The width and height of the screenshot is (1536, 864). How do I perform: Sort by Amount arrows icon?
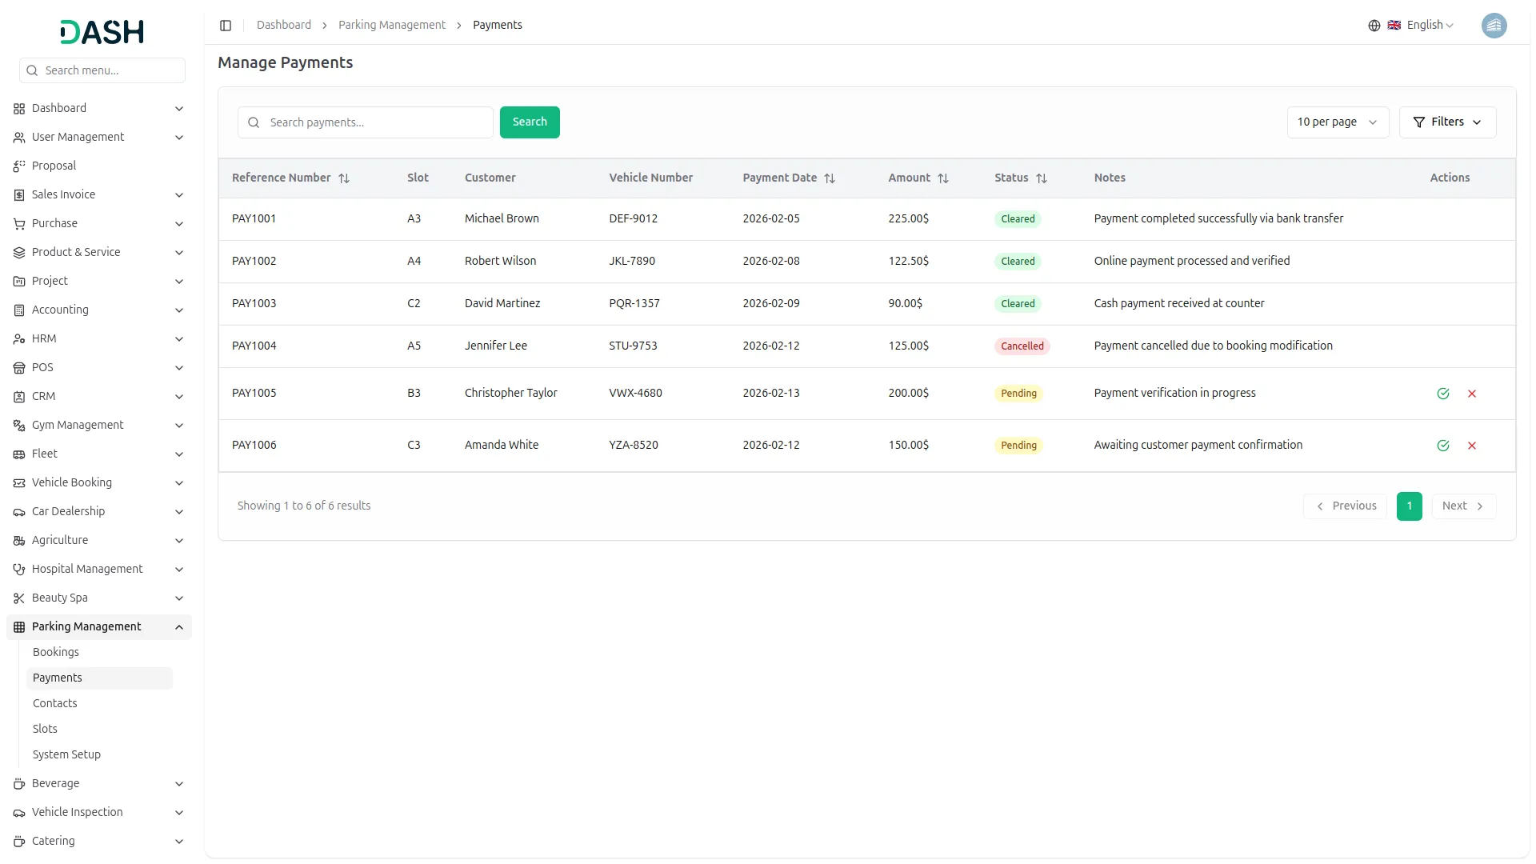[x=943, y=178]
